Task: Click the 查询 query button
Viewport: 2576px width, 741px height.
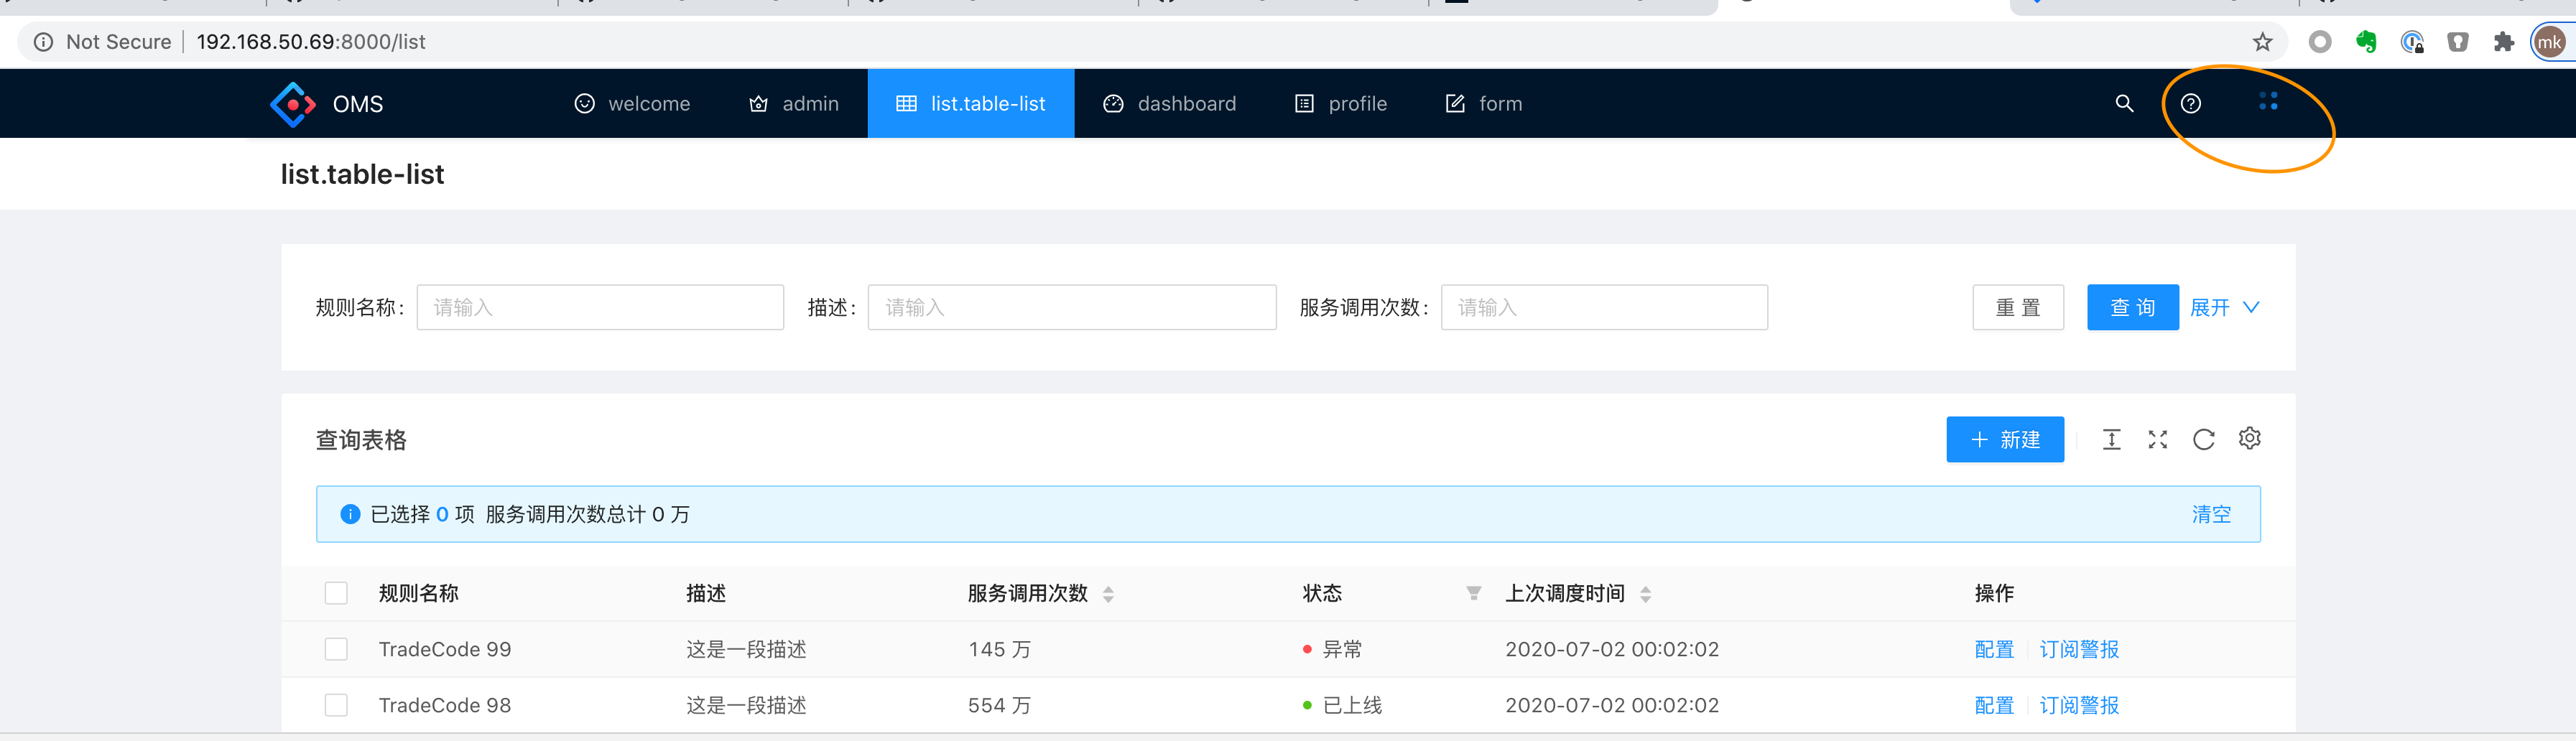Action: [x=2132, y=307]
